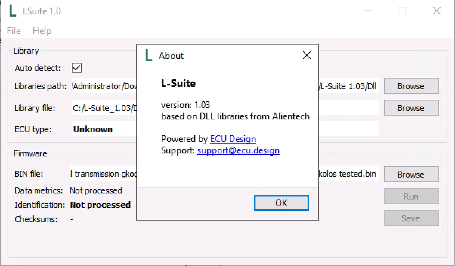Click the ECU type field showing Unknown

pyautogui.click(x=102, y=129)
